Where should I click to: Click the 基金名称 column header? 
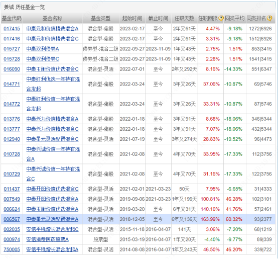[x=52, y=18]
